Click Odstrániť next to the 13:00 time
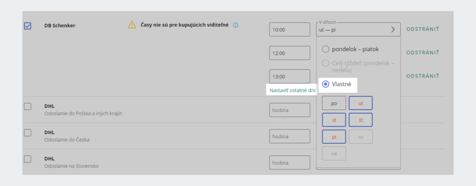The width and height of the screenshot is (476, 186). 423,76
